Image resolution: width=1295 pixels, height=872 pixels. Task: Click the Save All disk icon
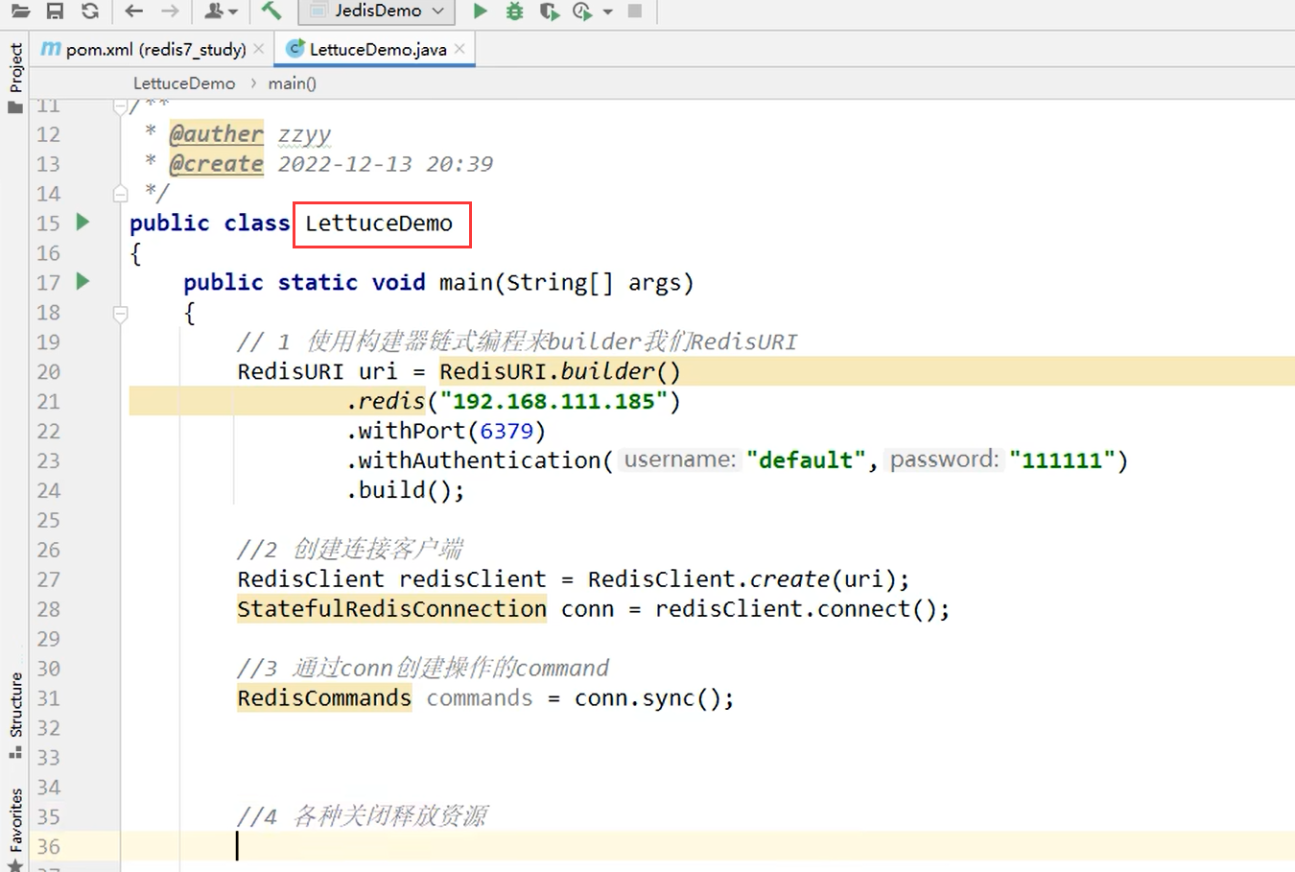[x=55, y=12]
